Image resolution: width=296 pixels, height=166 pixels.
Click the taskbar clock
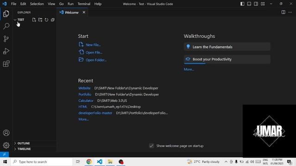pos(277,162)
